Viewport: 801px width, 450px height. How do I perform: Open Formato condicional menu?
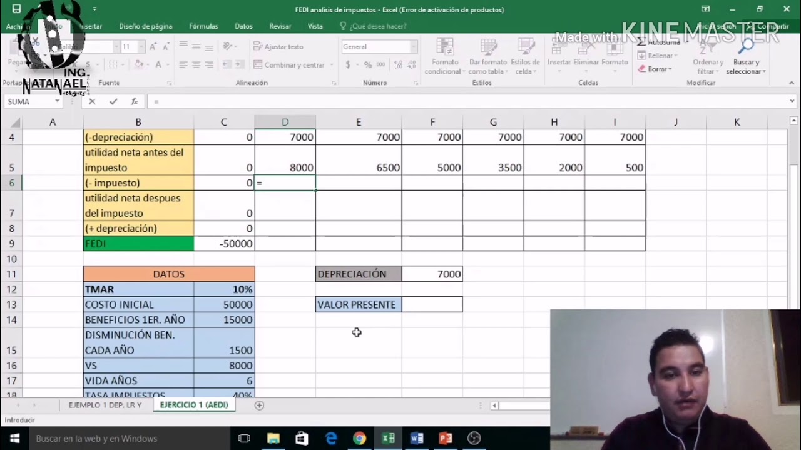[x=445, y=57]
